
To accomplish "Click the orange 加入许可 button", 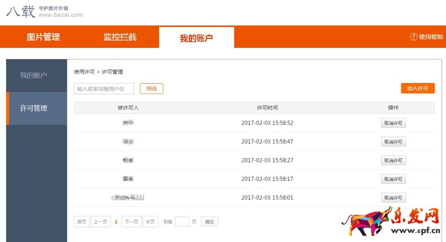I will pyautogui.click(x=418, y=88).
